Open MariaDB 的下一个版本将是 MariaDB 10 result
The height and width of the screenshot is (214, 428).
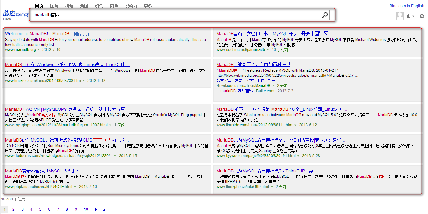coord(283,109)
